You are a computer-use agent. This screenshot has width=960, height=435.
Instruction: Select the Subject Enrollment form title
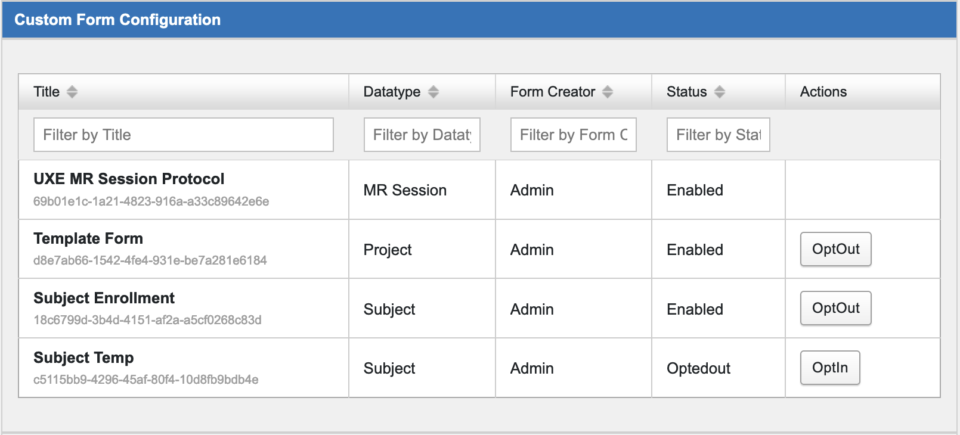(104, 298)
